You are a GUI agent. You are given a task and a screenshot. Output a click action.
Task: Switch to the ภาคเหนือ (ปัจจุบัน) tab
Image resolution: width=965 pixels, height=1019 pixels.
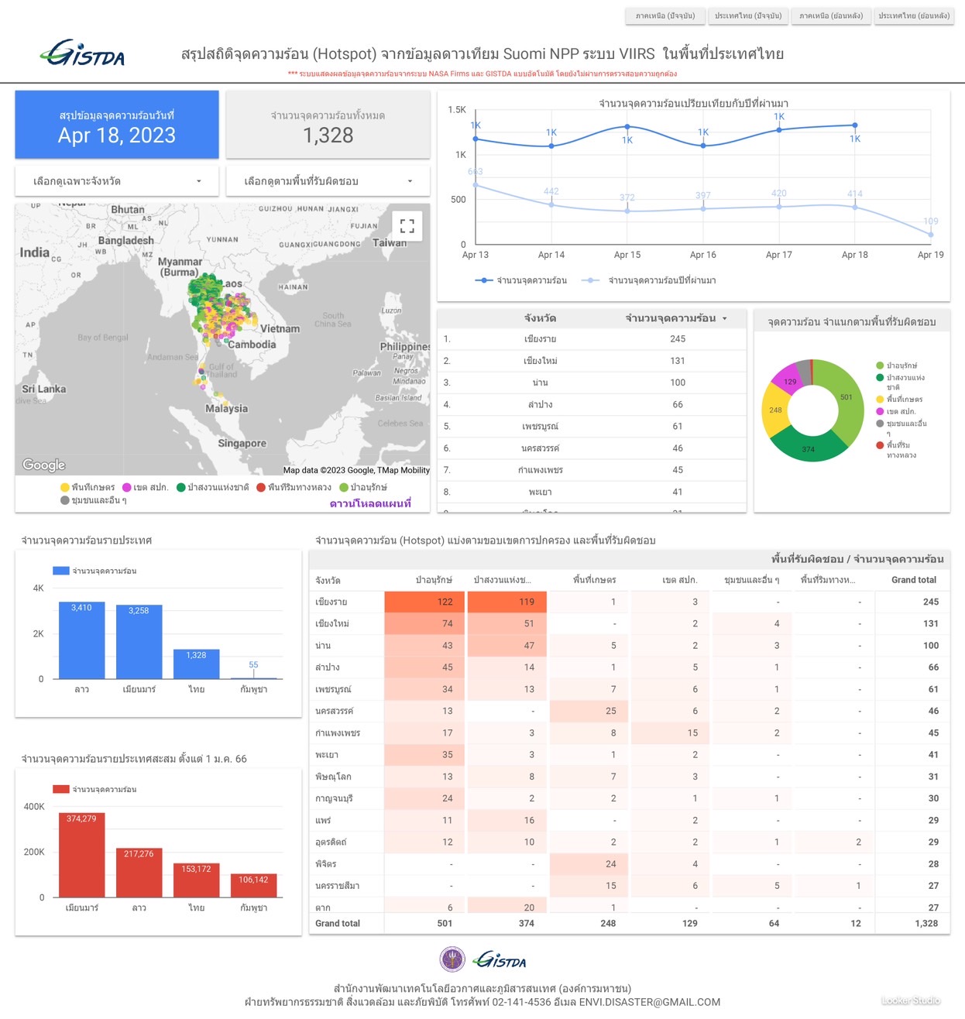(x=665, y=16)
